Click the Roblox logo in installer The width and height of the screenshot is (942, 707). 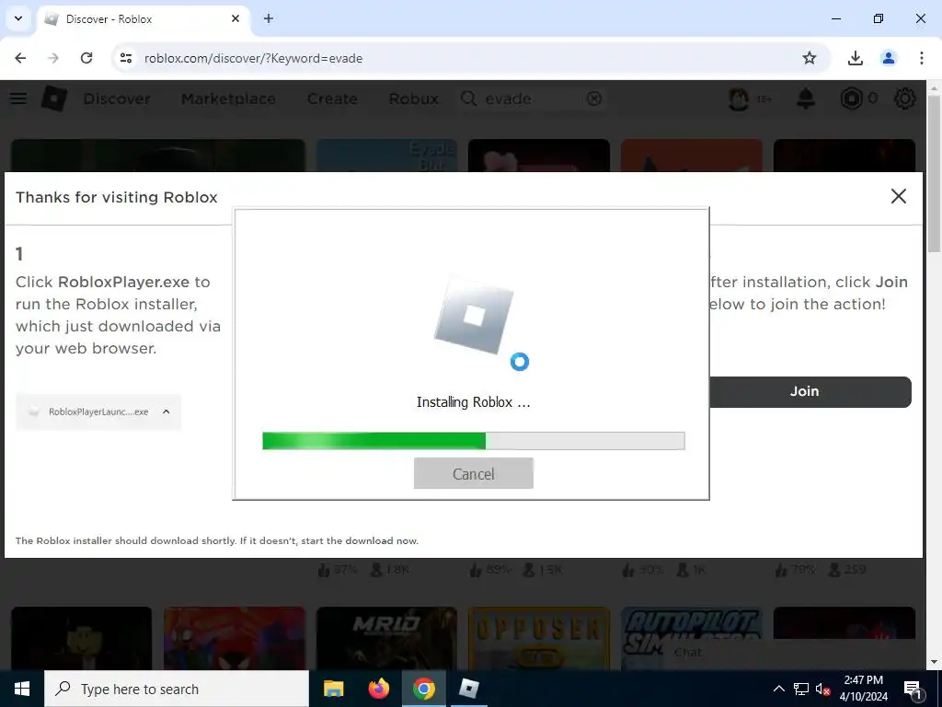tap(474, 315)
